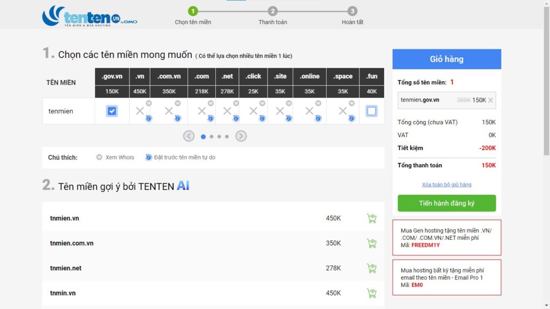Viewport: 550px width, 309px height.
Task: Go to next domain extensions page arrow
Action: click(x=241, y=136)
